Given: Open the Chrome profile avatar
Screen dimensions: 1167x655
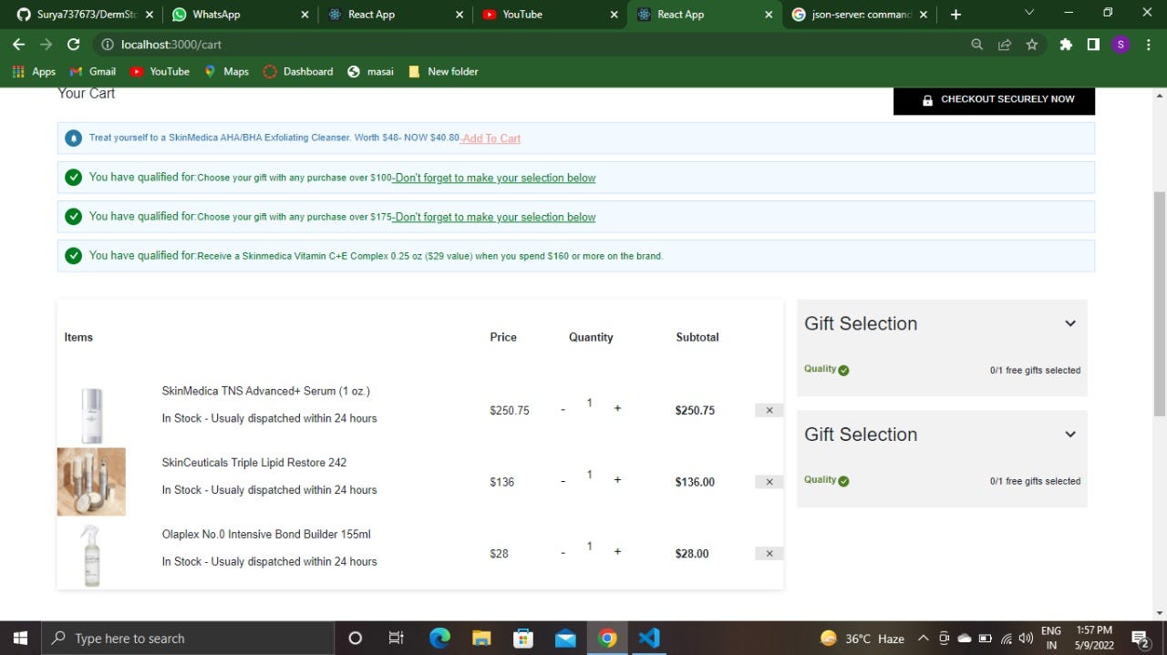Looking at the screenshot, I should click(x=1121, y=44).
